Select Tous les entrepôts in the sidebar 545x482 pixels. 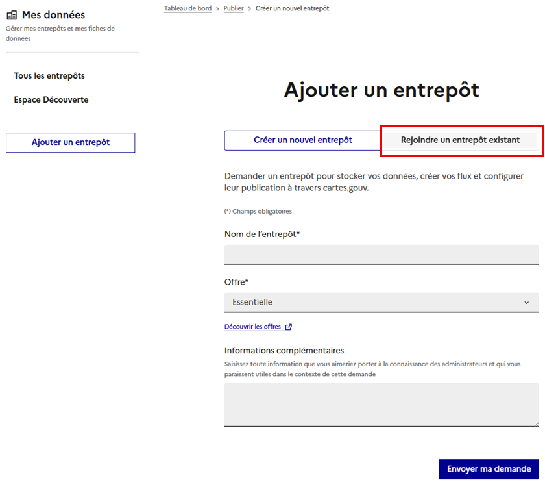49,75
